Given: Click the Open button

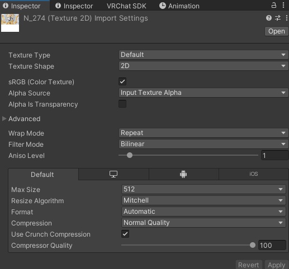Looking at the screenshot, I should (277, 31).
